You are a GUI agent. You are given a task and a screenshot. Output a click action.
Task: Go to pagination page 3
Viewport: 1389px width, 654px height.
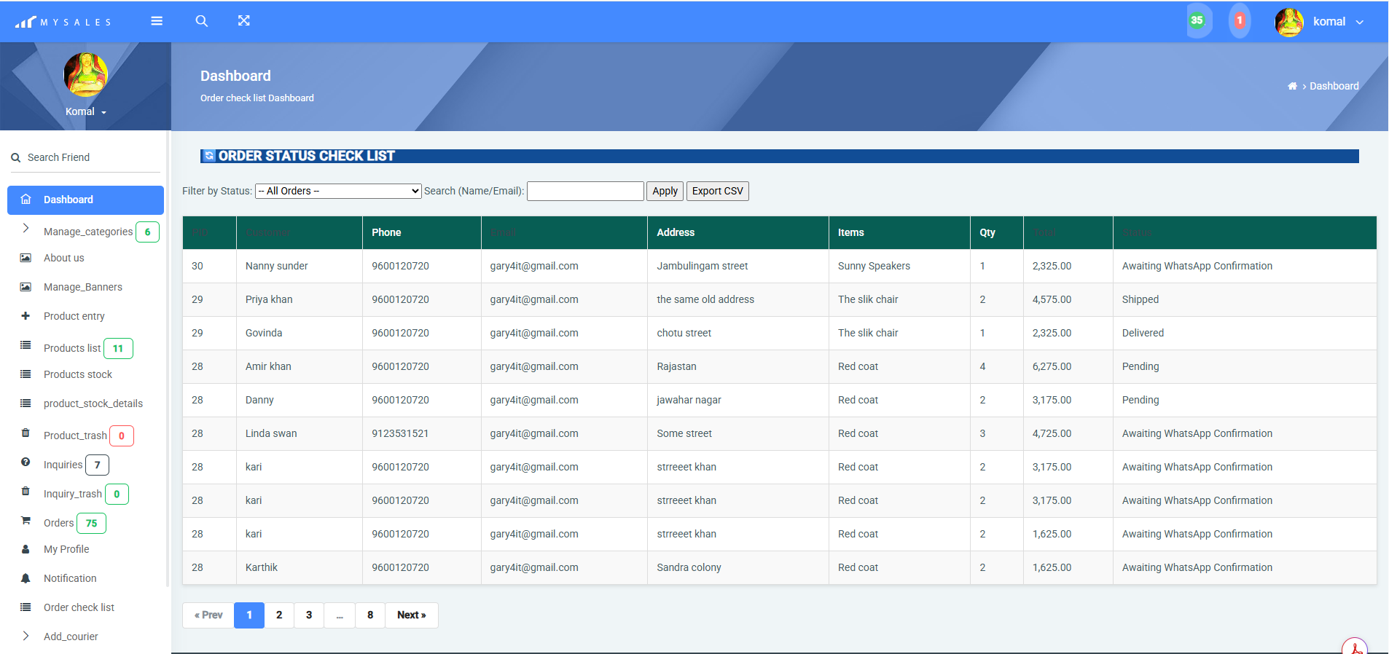pyautogui.click(x=309, y=615)
